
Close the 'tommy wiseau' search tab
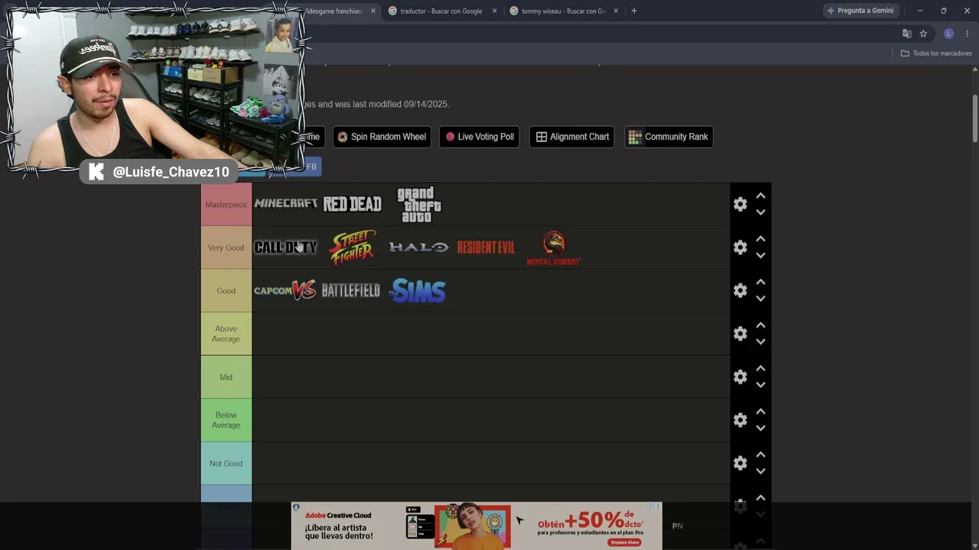point(616,11)
